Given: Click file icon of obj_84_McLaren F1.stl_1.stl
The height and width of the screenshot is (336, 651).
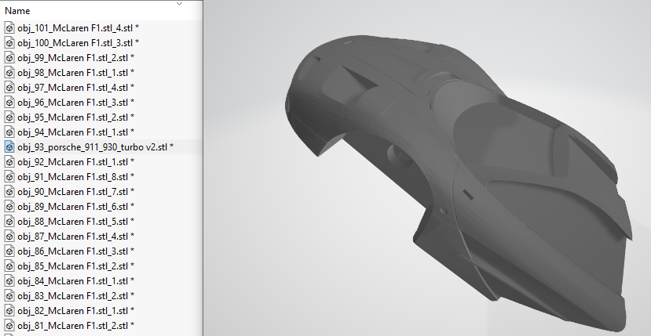Looking at the screenshot, I should (x=9, y=281).
